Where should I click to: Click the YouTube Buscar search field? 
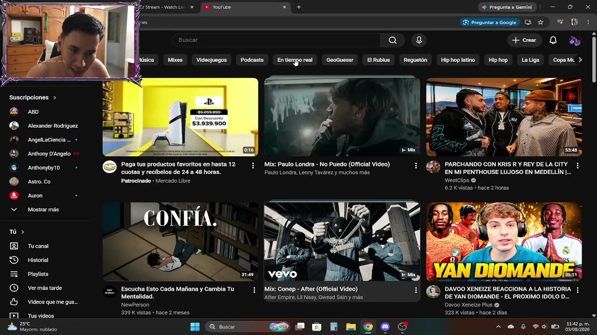[x=276, y=40]
